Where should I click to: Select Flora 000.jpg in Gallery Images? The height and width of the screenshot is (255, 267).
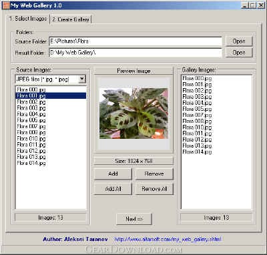point(216,78)
